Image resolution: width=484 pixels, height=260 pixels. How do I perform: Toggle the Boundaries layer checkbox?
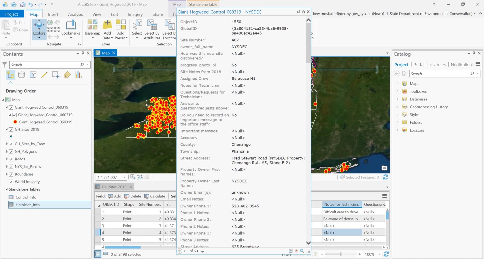(11, 174)
